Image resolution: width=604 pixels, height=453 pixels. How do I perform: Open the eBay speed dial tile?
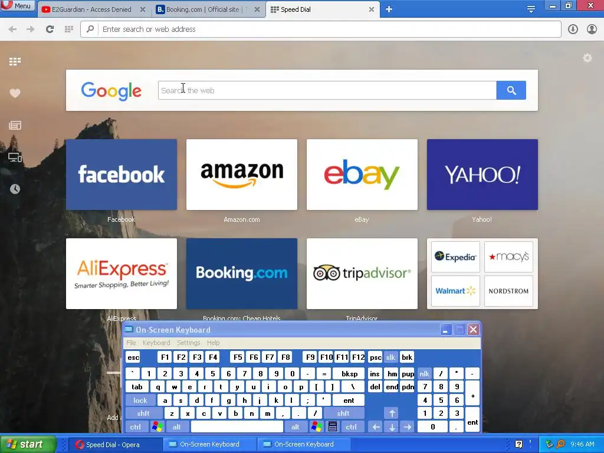pyautogui.click(x=362, y=175)
